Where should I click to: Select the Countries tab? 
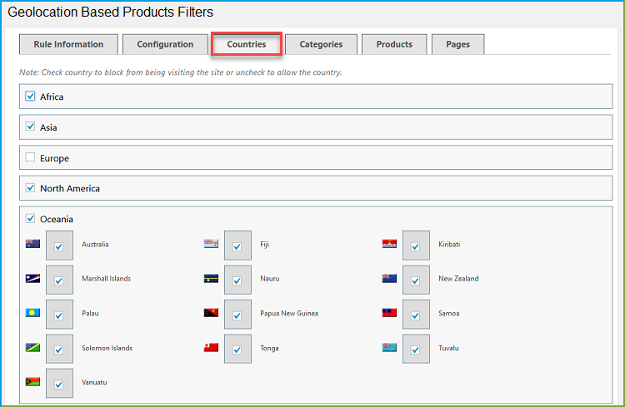pos(247,44)
